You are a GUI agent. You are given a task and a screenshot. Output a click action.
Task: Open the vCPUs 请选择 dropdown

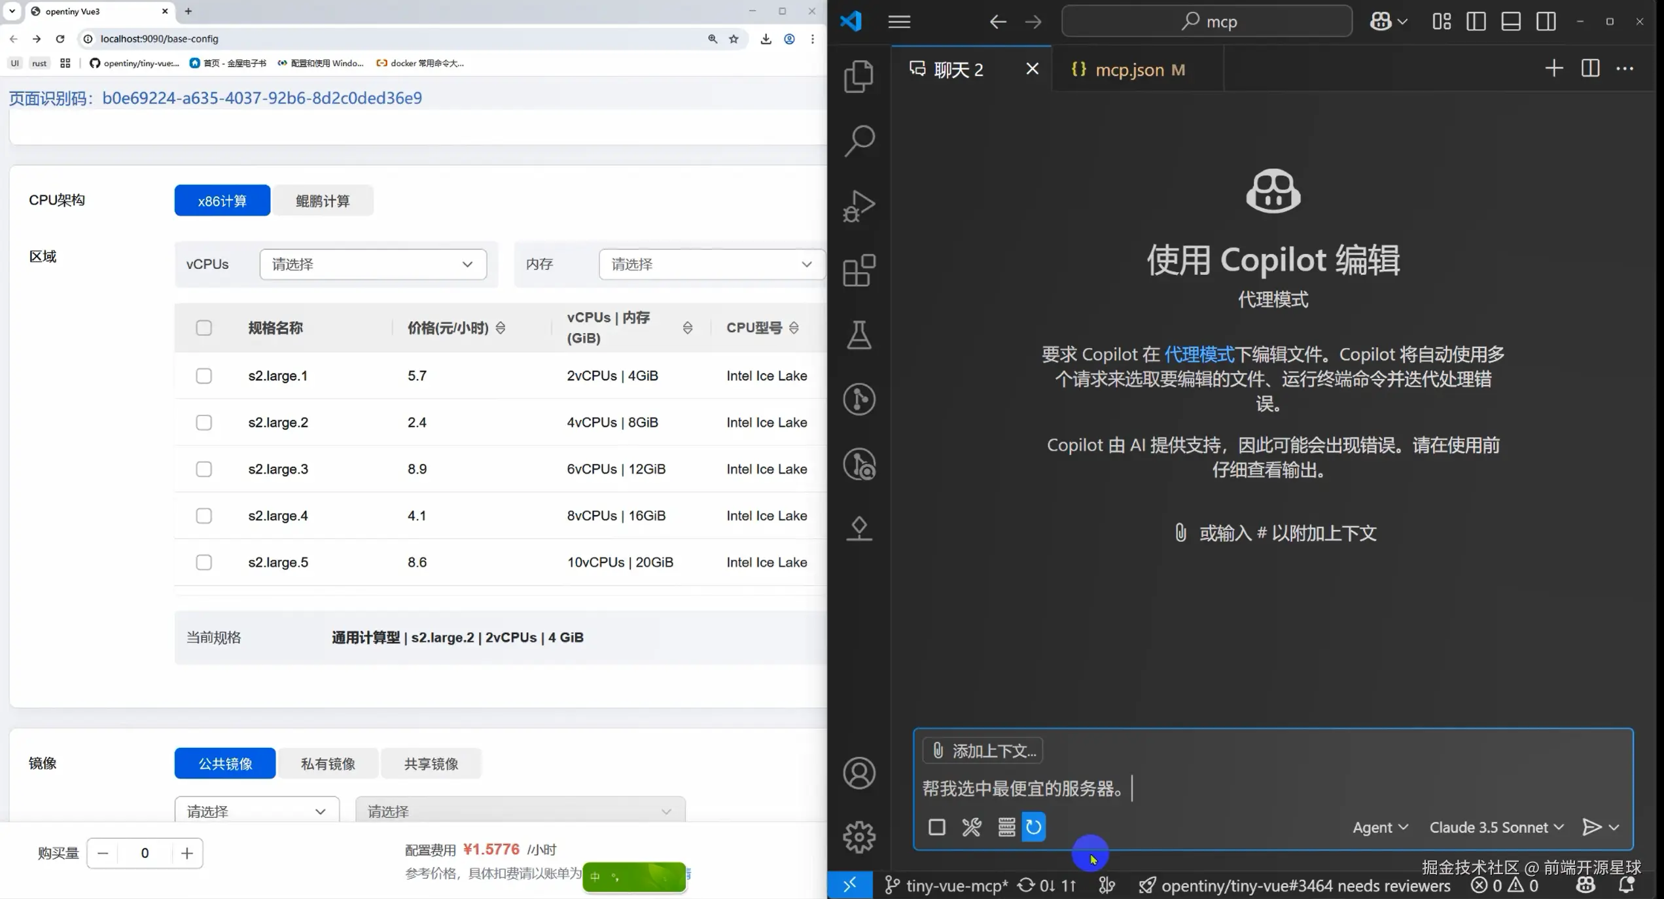coord(373,264)
